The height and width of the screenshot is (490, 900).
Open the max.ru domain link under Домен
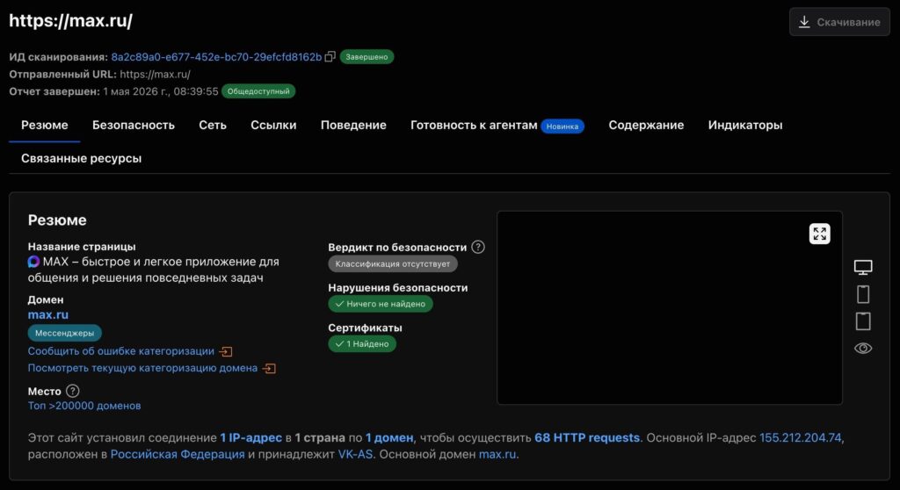48,314
